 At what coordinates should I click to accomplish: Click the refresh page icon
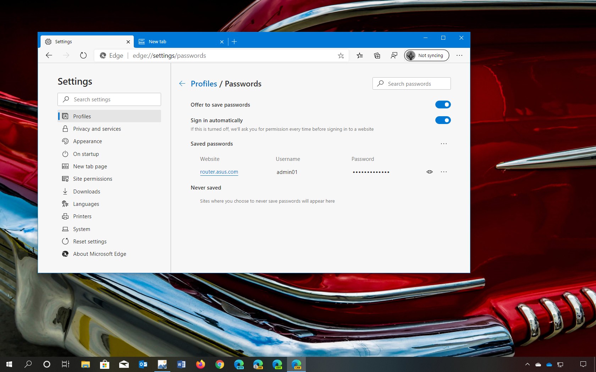pos(83,55)
